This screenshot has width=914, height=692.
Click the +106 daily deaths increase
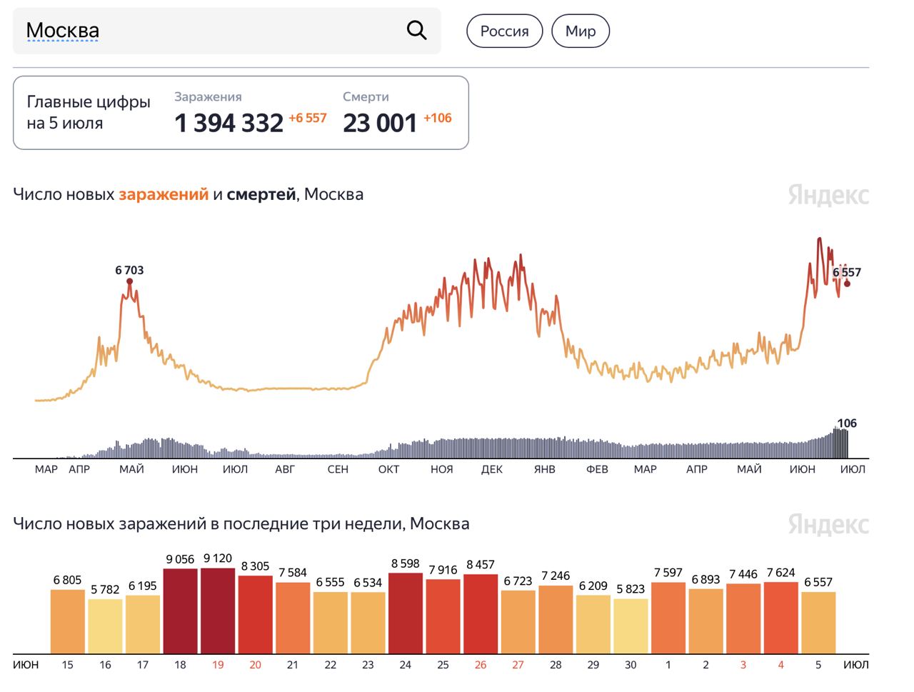(x=438, y=118)
